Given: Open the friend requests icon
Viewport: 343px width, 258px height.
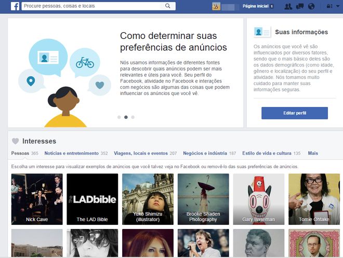Looking at the screenshot, I should click(x=288, y=6).
